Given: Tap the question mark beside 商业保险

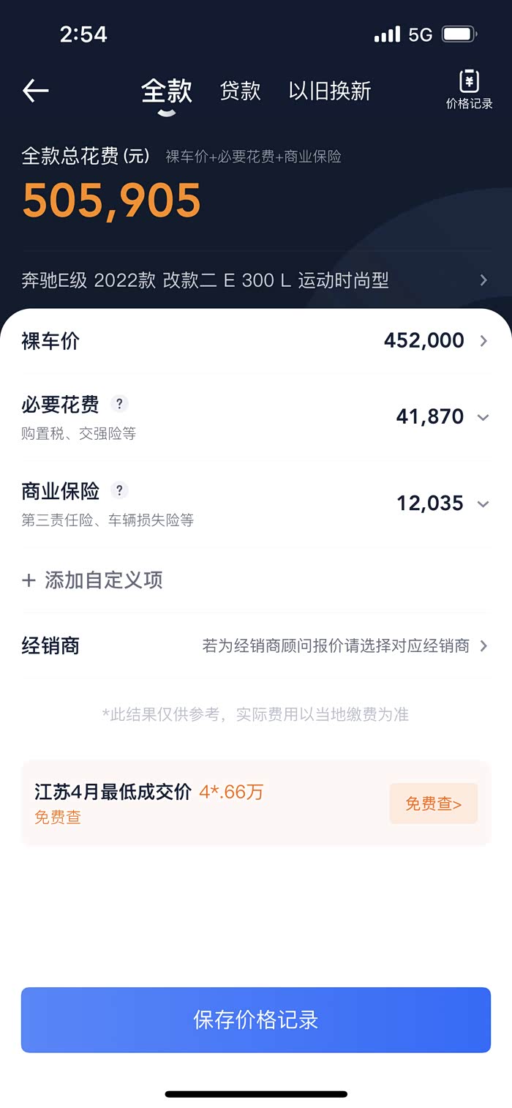Looking at the screenshot, I should click(x=119, y=490).
